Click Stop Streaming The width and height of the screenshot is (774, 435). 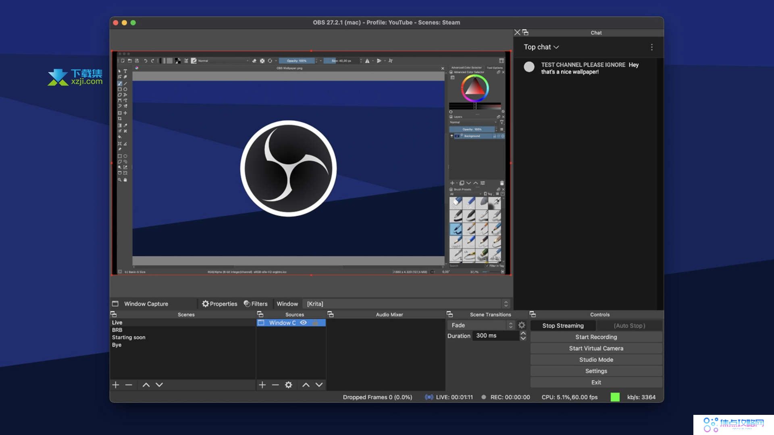tap(563, 325)
